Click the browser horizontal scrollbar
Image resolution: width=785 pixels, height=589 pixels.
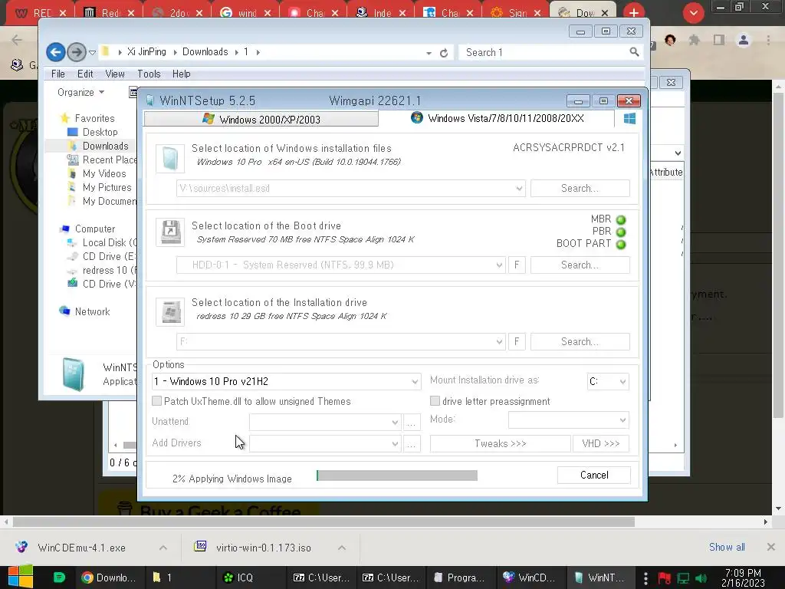[x=324, y=522]
